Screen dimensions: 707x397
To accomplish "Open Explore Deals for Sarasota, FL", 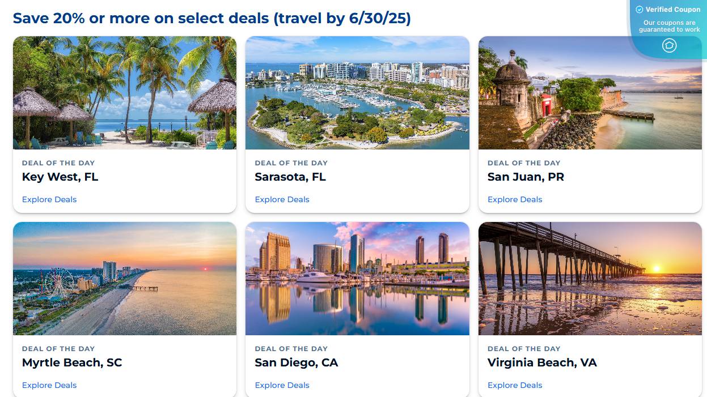I will coord(282,199).
